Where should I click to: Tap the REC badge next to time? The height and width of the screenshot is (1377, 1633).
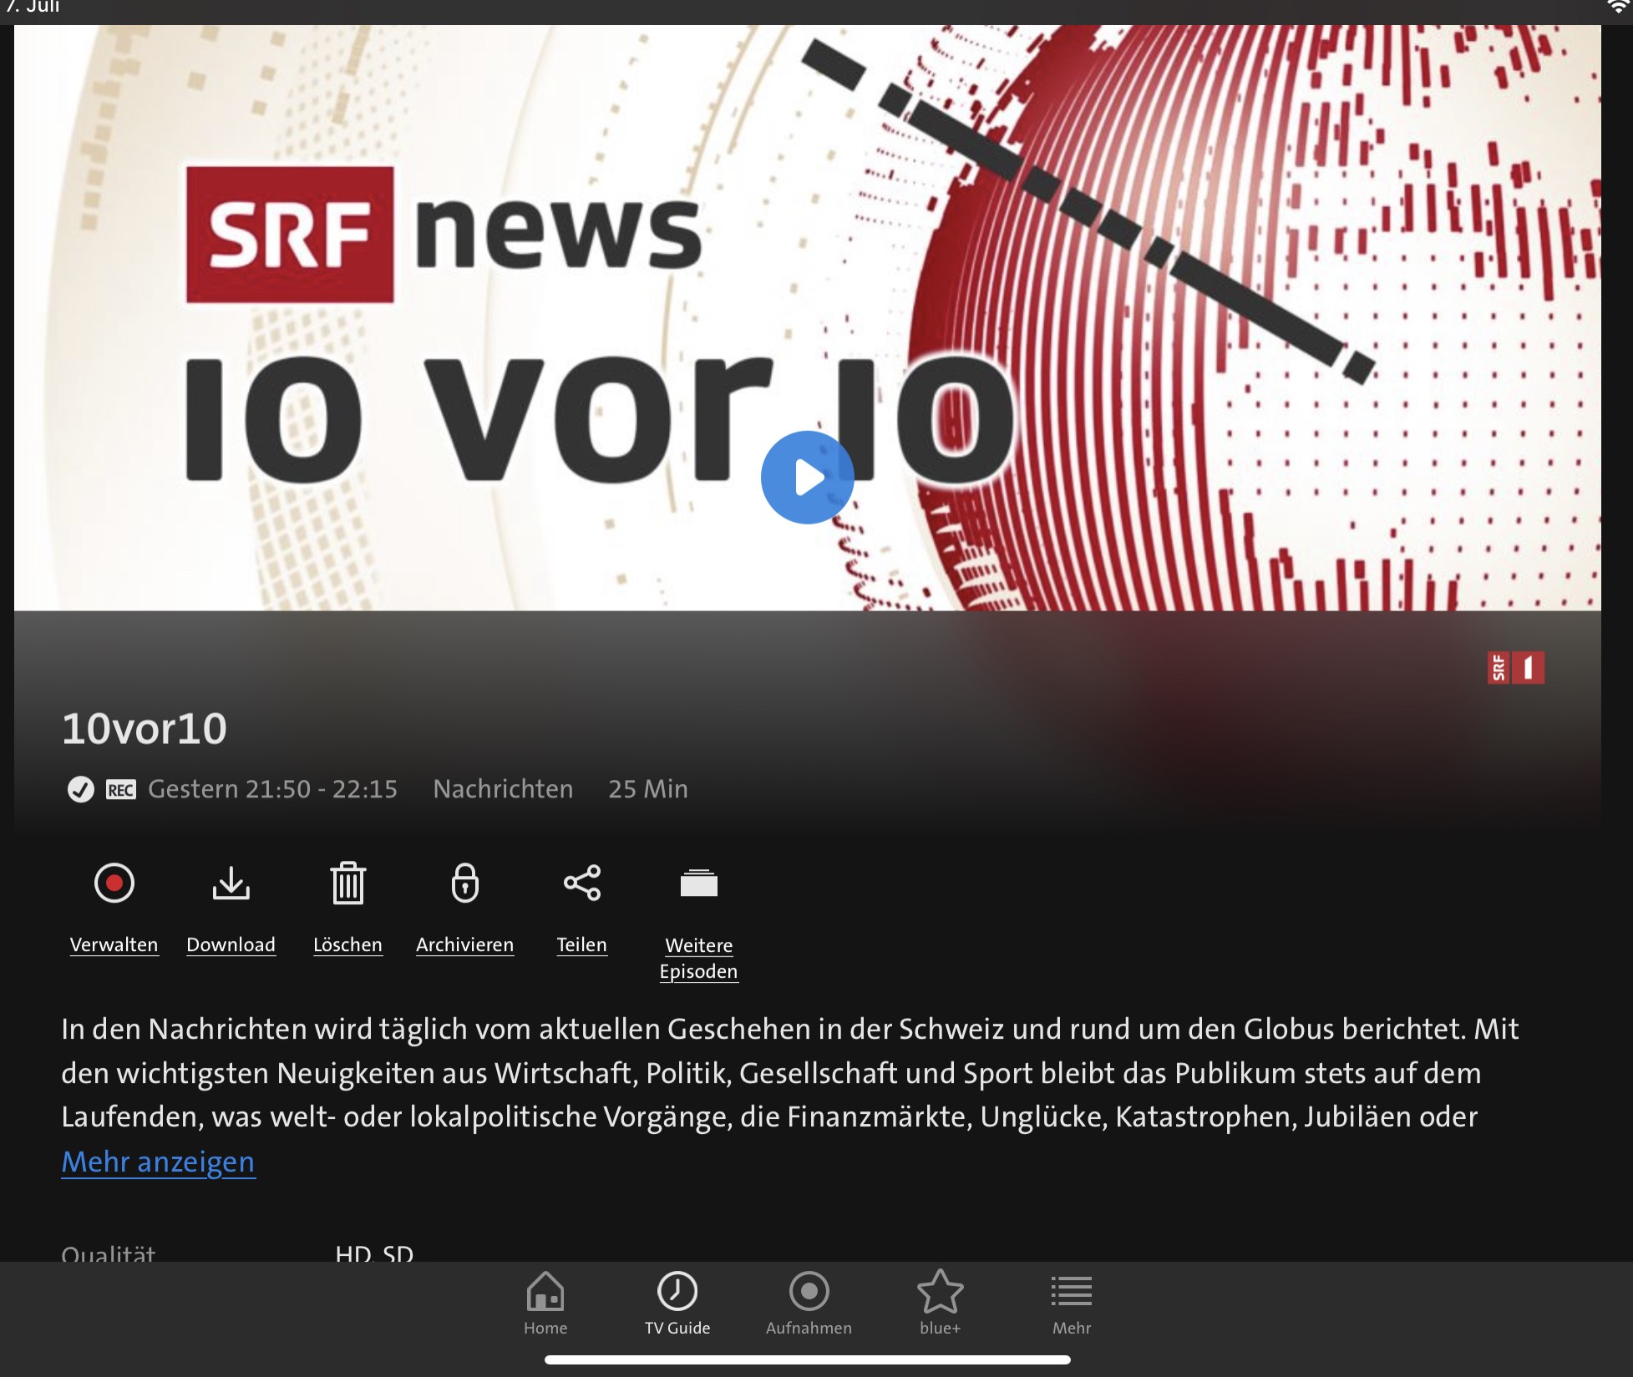(121, 790)
